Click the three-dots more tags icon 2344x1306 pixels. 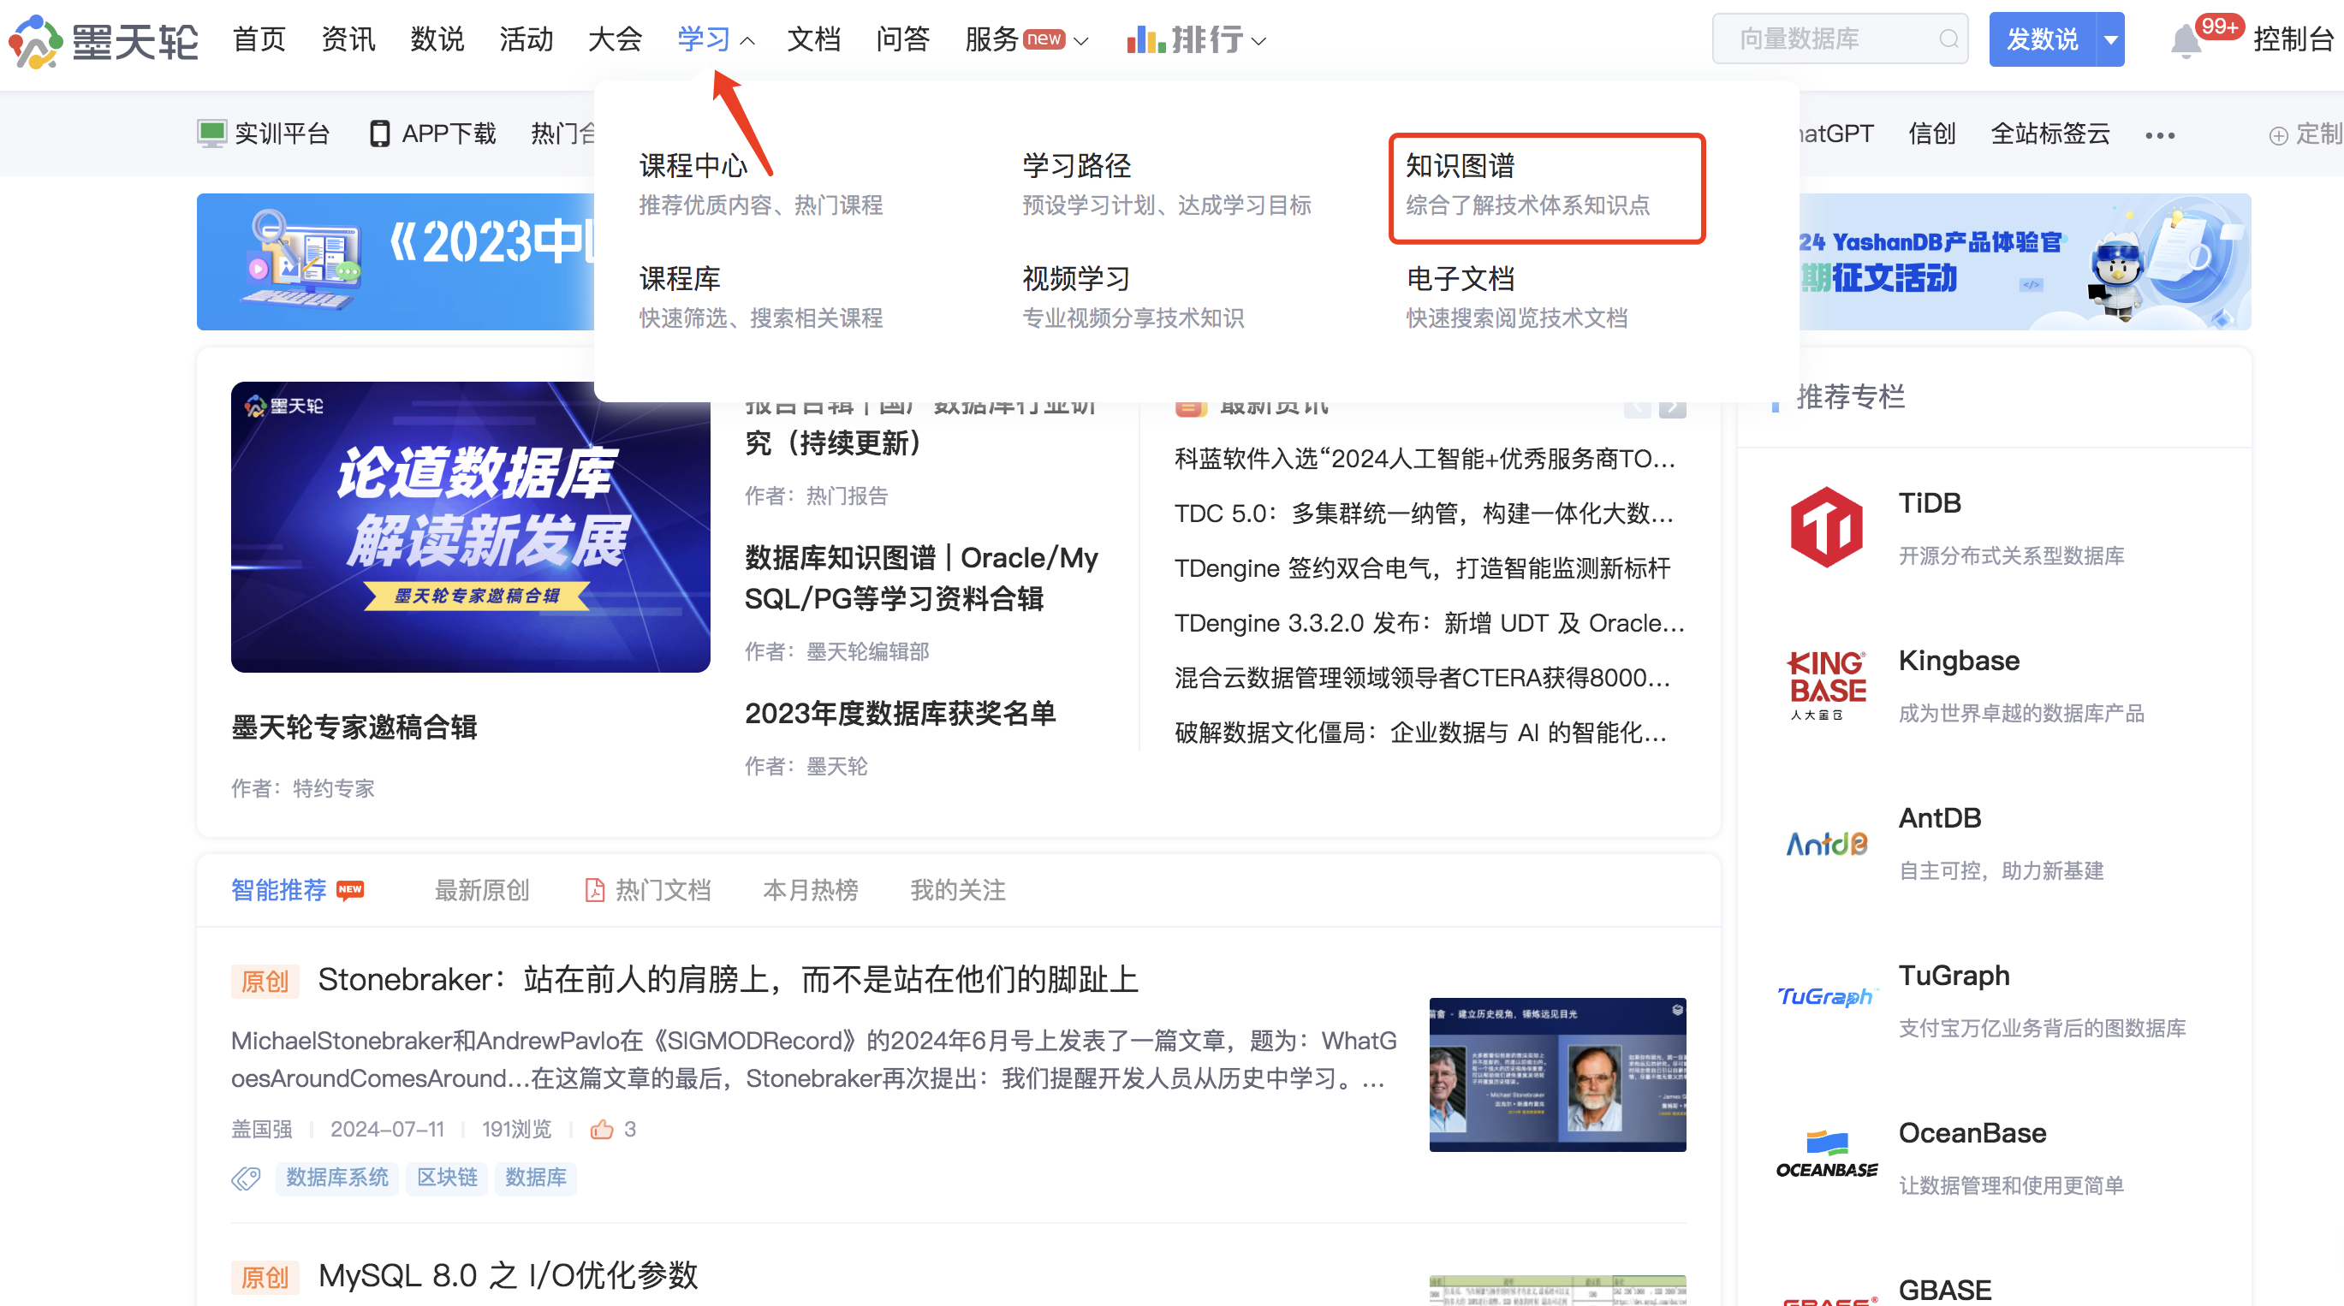pyautogui.click(x=2159, y=135)
